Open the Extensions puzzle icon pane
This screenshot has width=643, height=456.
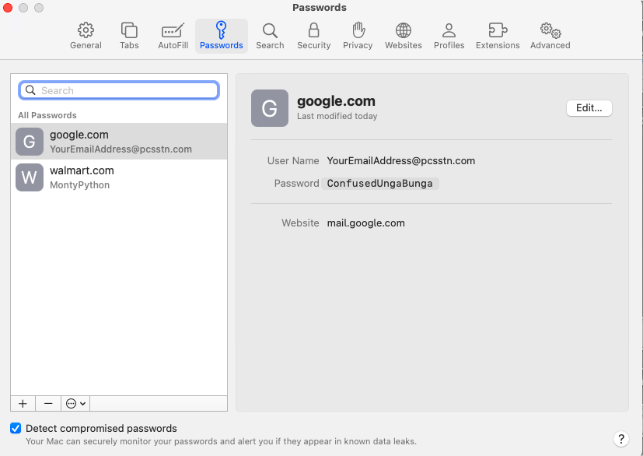tap(498, 36)
